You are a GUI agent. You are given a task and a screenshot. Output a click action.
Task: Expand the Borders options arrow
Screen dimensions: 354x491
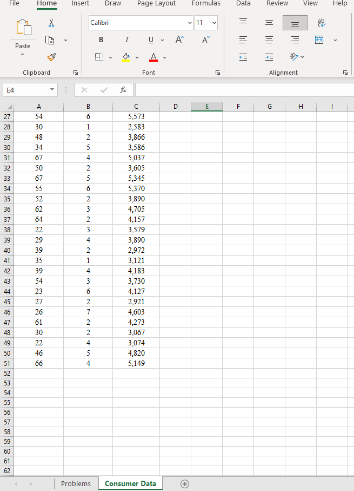pyautogui.click(x=110, y=57)
